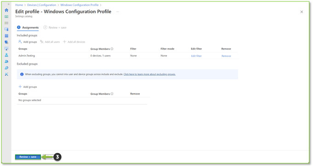
Task: Add groups to Excluded groups
Action: coord(28,87)
